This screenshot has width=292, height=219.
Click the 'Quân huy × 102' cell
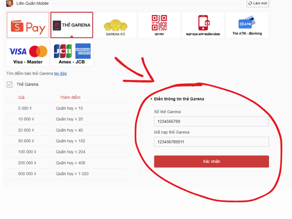tap(70, 141)
